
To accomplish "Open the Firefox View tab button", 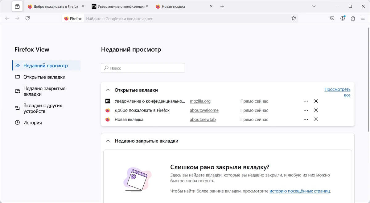I will coord(17,6).
